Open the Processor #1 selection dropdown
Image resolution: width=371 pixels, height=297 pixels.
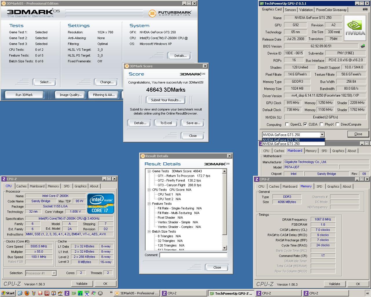54,273
